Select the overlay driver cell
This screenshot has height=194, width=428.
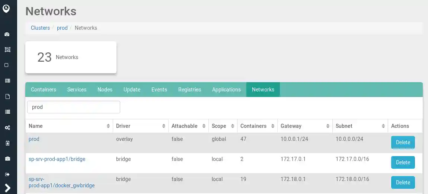(x=124, y=139)
